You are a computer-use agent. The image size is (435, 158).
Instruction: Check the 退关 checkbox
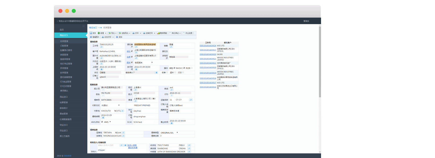[x=175, y=72]
